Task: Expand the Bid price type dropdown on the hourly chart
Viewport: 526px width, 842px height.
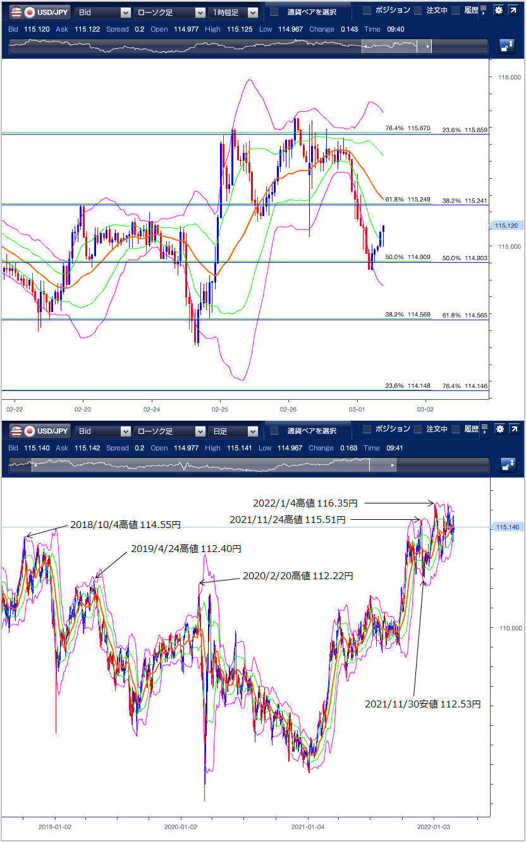Action: pos(103,12)
